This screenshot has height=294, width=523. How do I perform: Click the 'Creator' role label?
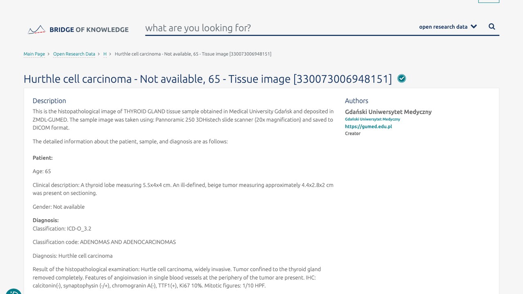click(353, 134)
